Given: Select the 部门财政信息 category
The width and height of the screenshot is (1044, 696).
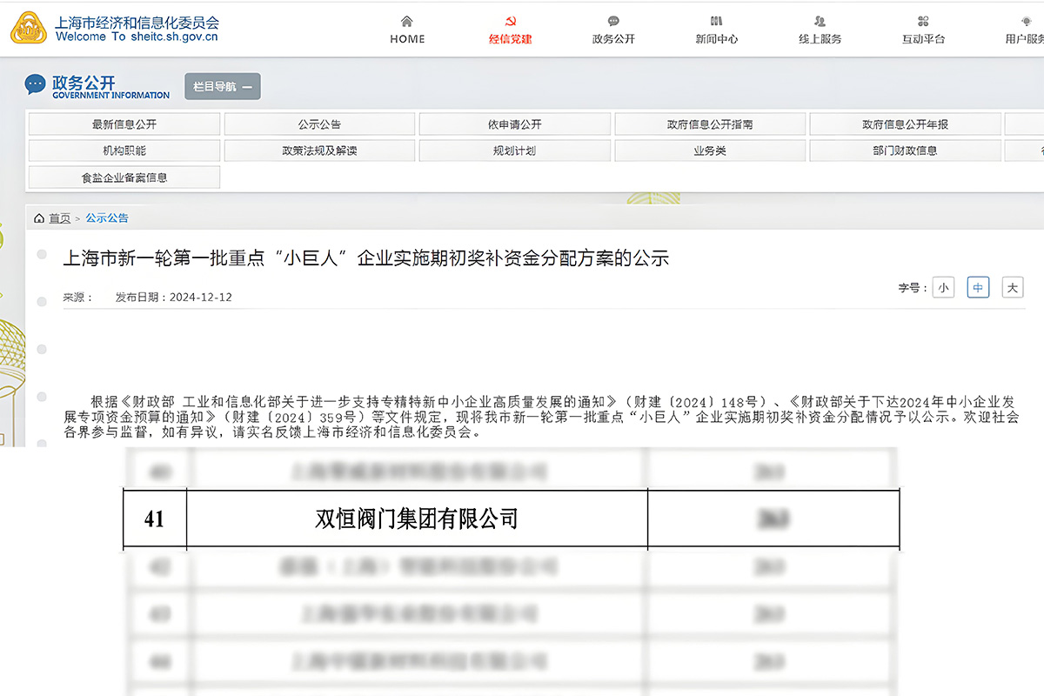Looking at the screenshot, I should pos(905,151).
